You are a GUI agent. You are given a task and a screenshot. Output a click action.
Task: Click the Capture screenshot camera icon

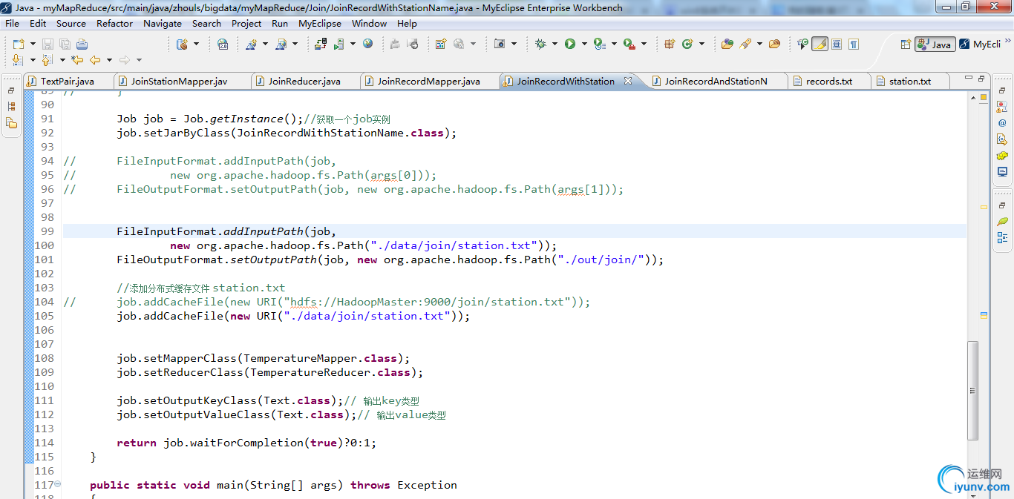tap(500, 44)
